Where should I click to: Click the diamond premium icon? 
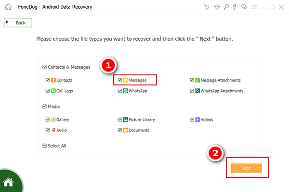[216, 7]
